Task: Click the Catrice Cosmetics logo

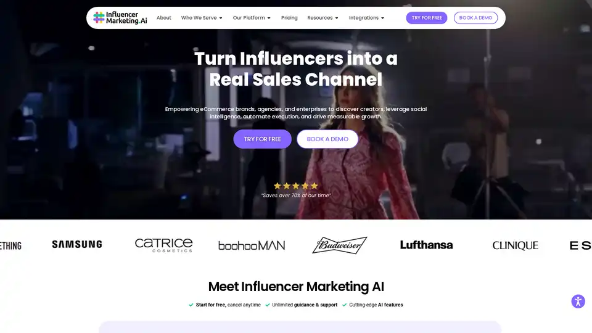Action: coord(164,245)
